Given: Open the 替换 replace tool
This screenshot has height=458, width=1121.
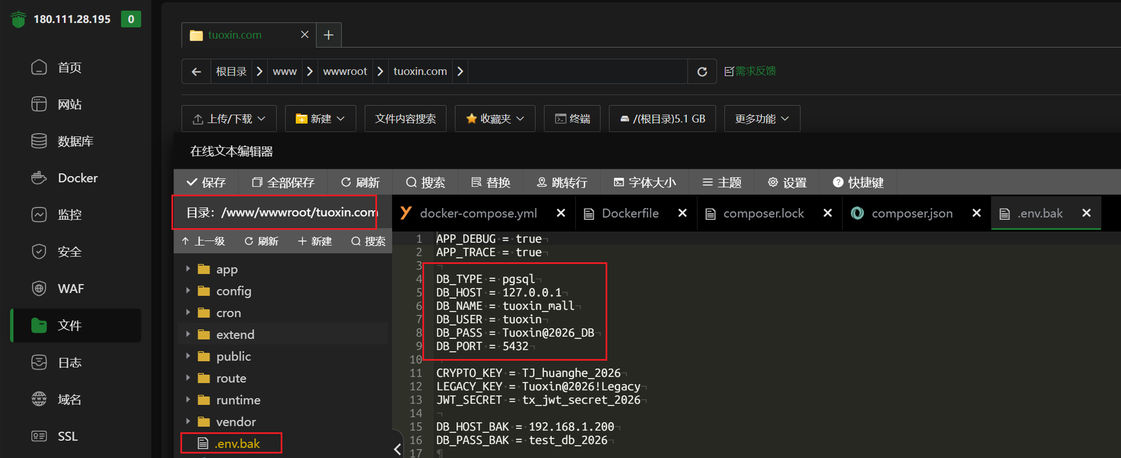Looking at the screenshot, I should (491, 182).
